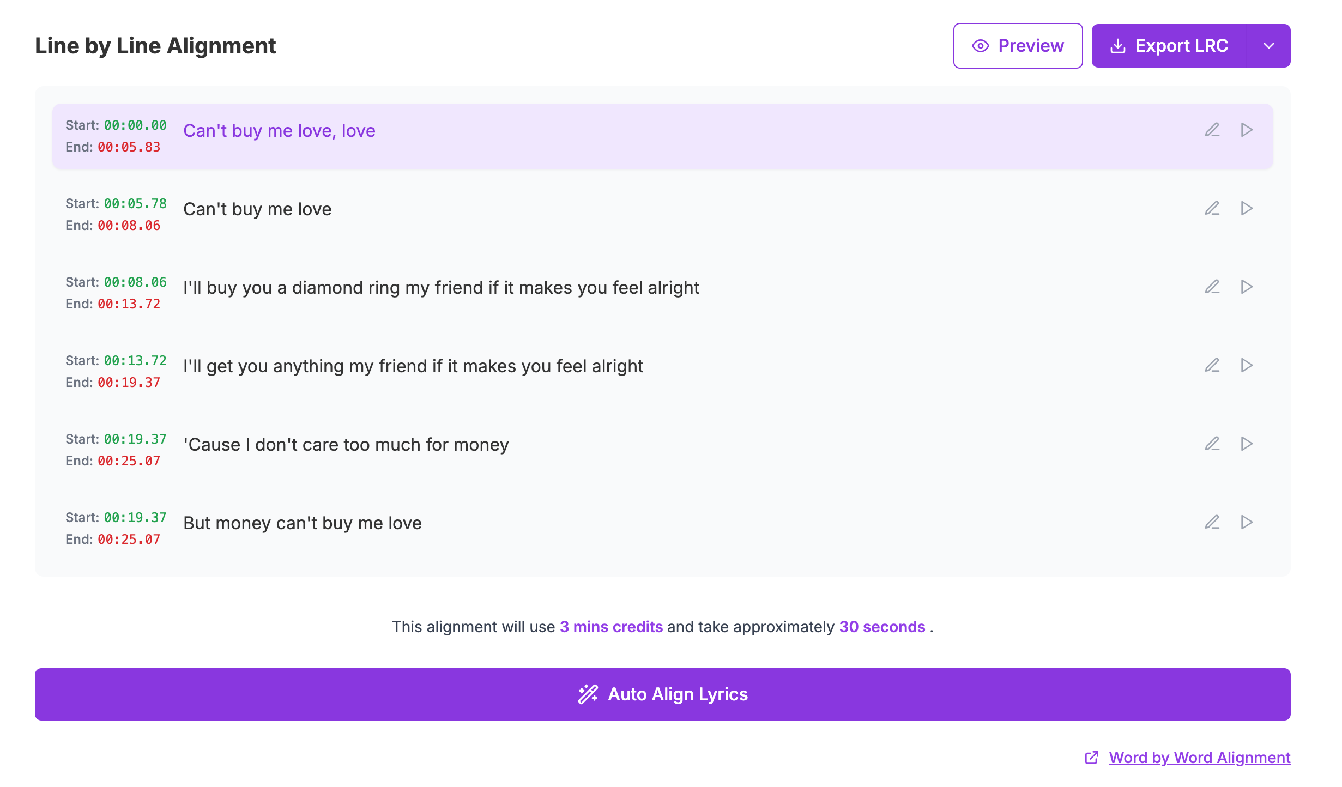Viewport: 1342px width, 787px height.
Task: Play the "Can't buy me love, love" line
Action: [x=1247, y=130]
